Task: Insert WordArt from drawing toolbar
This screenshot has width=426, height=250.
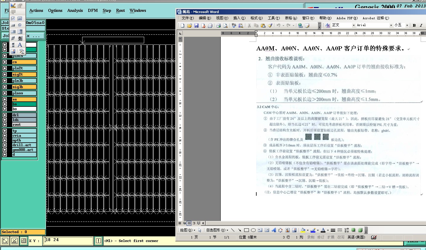Action: tap(274, 230)
